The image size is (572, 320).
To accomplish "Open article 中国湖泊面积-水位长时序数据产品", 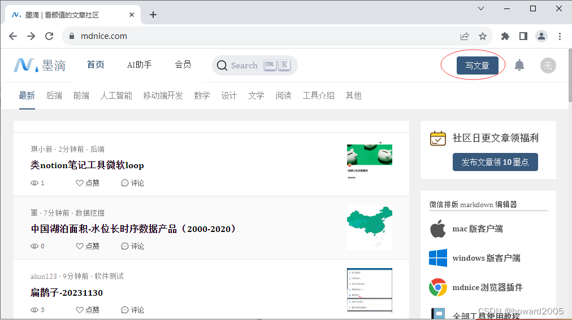I will click(x=134, y=229).
